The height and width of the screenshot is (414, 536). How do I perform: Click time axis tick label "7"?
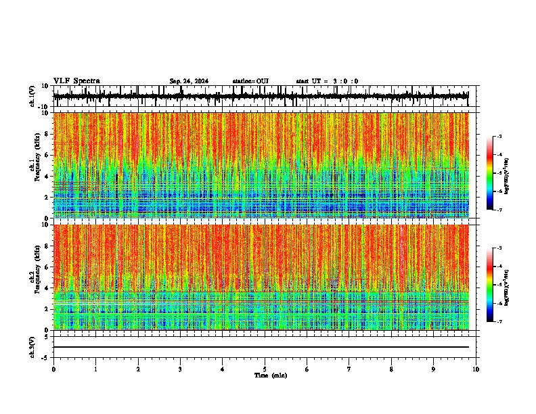[349, 369]
